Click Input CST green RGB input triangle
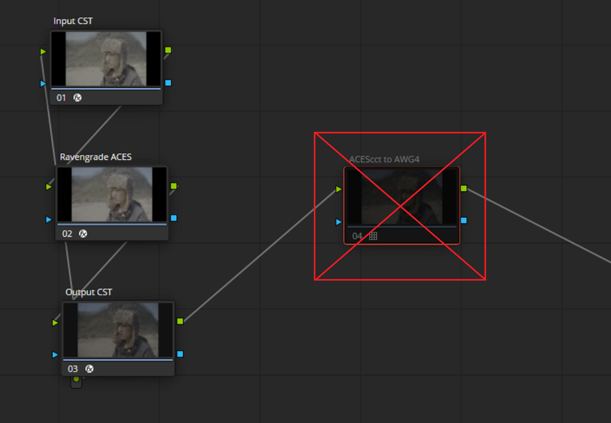The image size is (611, 423). click(43, 51)
